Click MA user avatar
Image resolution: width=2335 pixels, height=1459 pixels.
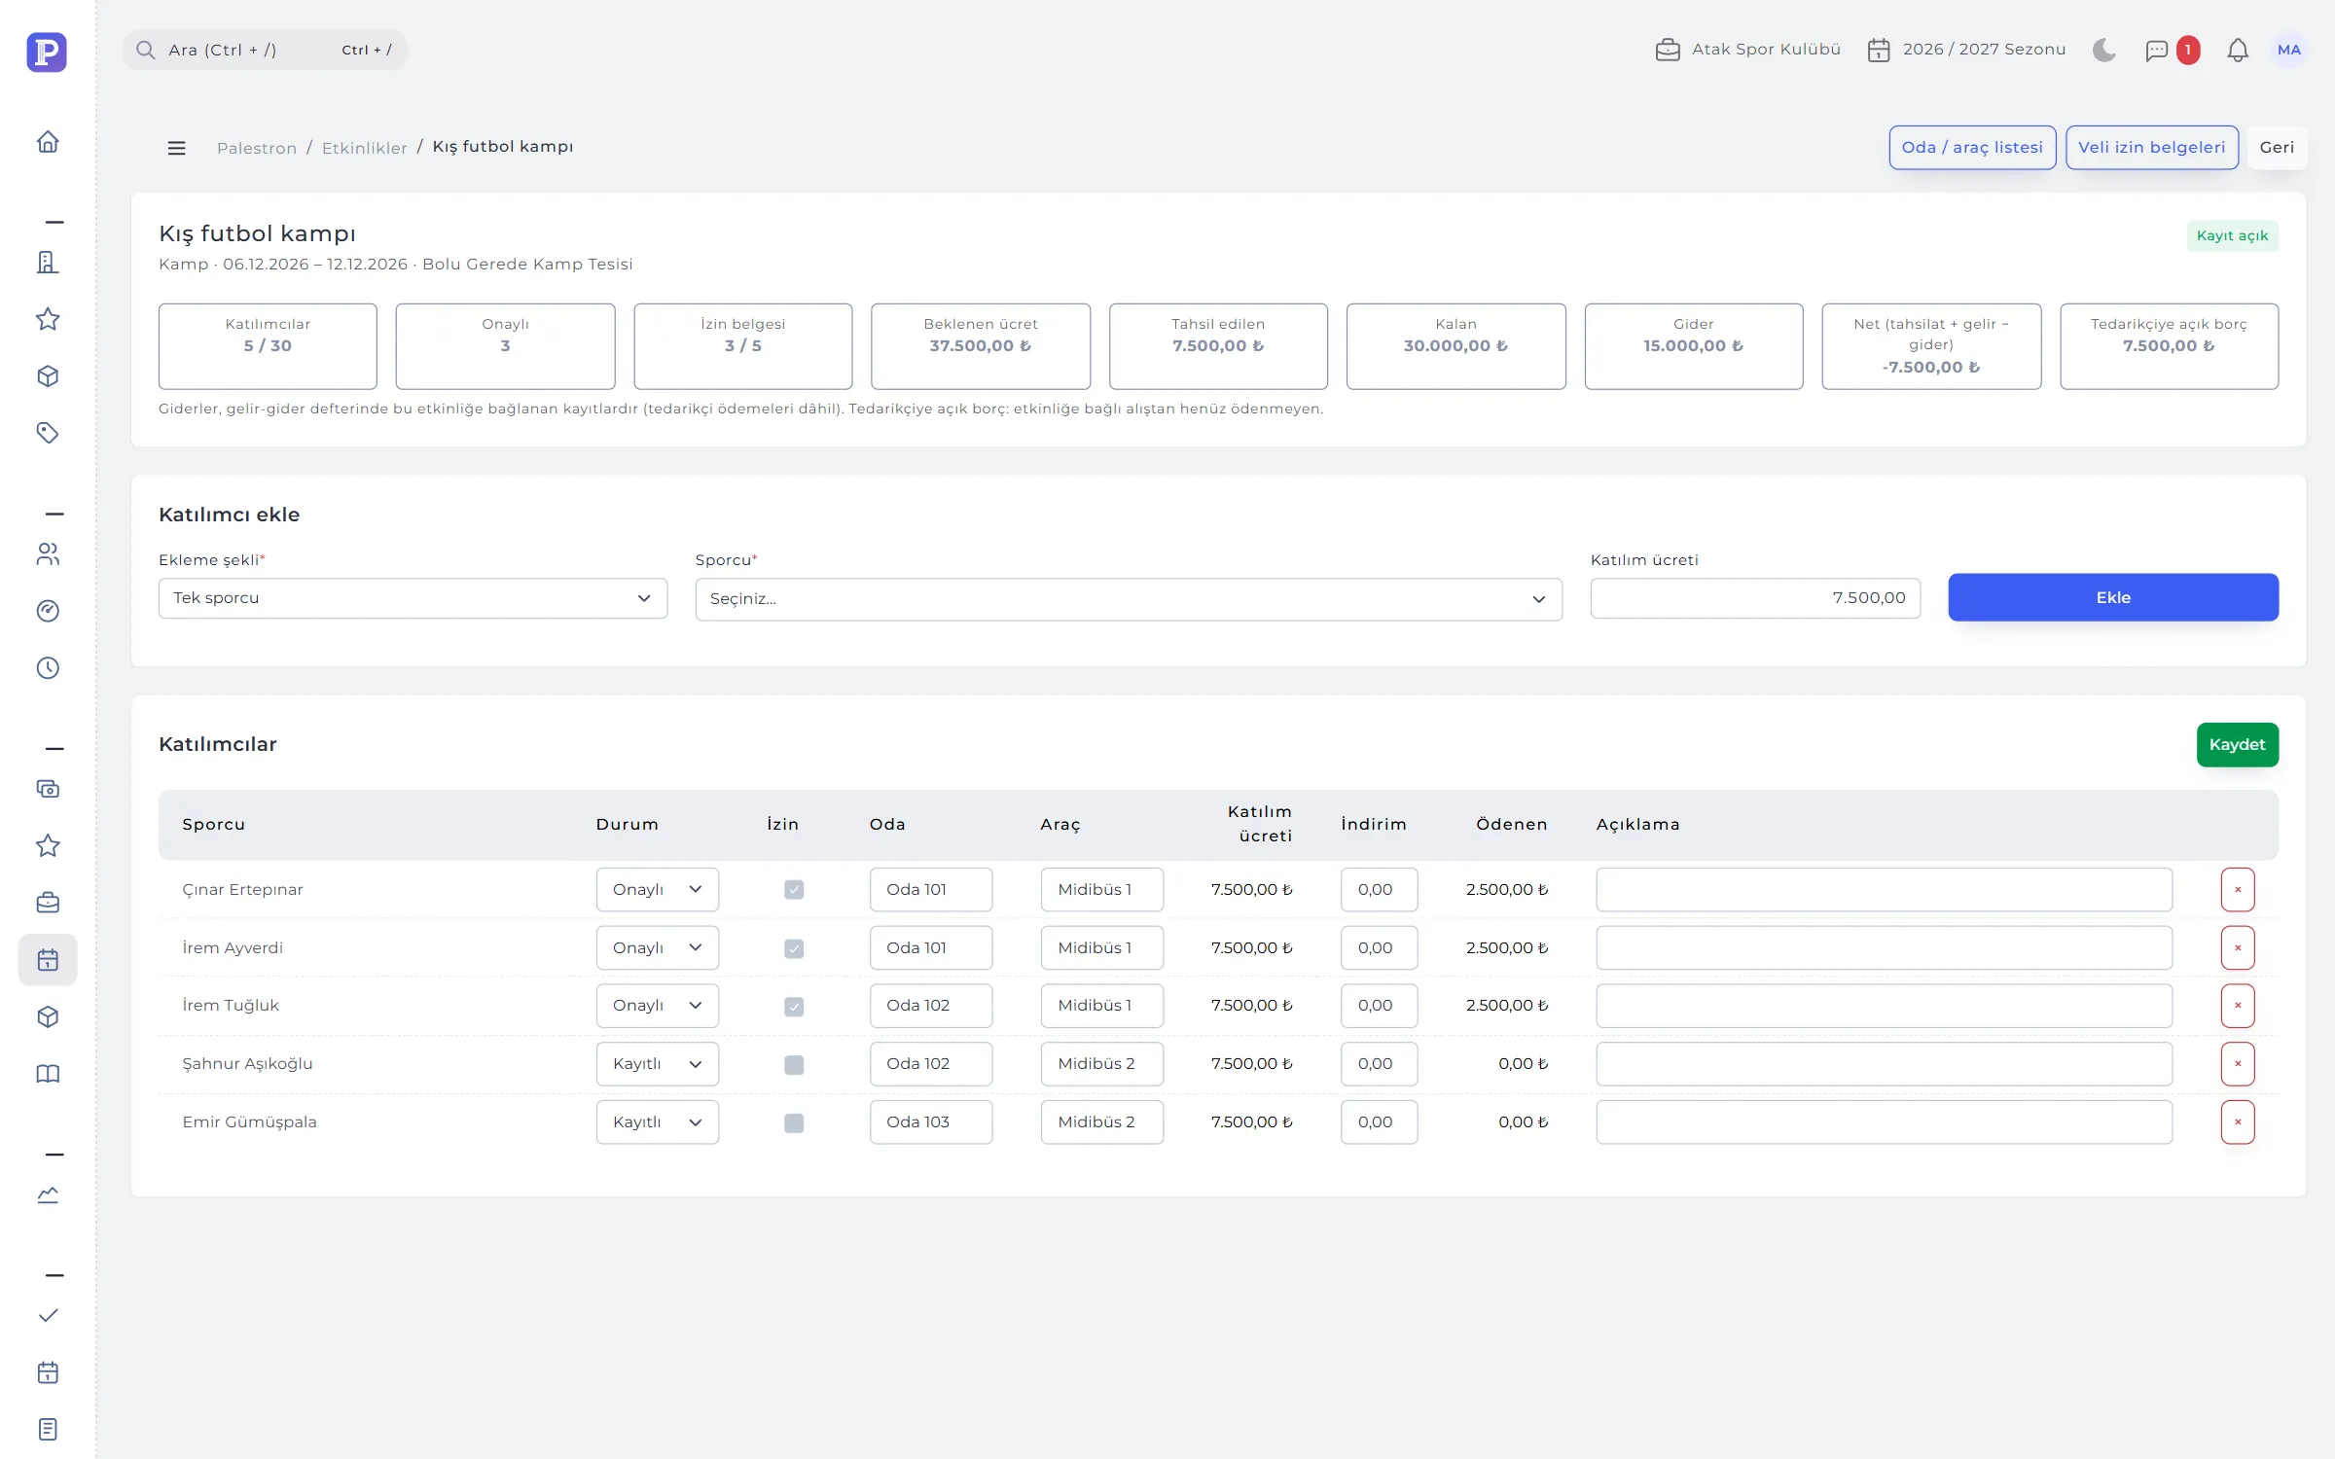pyautogui.click(x=2288, y=50)
